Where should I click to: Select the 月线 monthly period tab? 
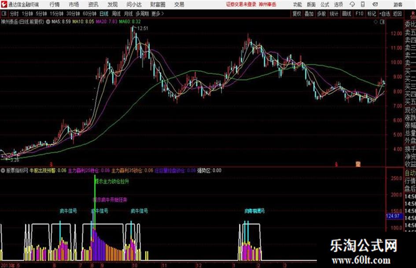tap(128, 14)
